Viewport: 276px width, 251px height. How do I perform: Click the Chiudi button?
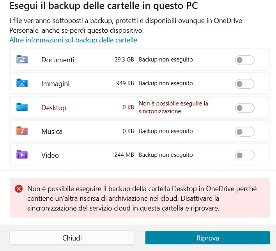pos(72,238)
